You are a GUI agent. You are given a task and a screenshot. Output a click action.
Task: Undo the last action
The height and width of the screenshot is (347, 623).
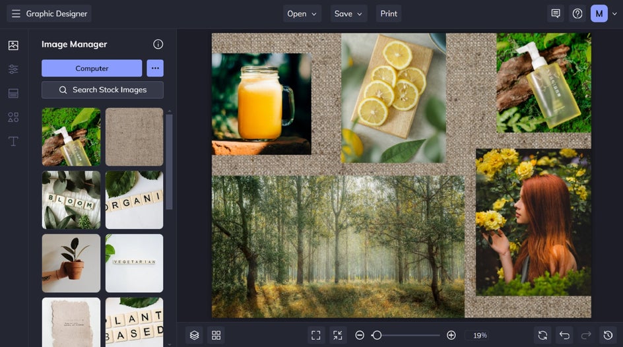564,335
